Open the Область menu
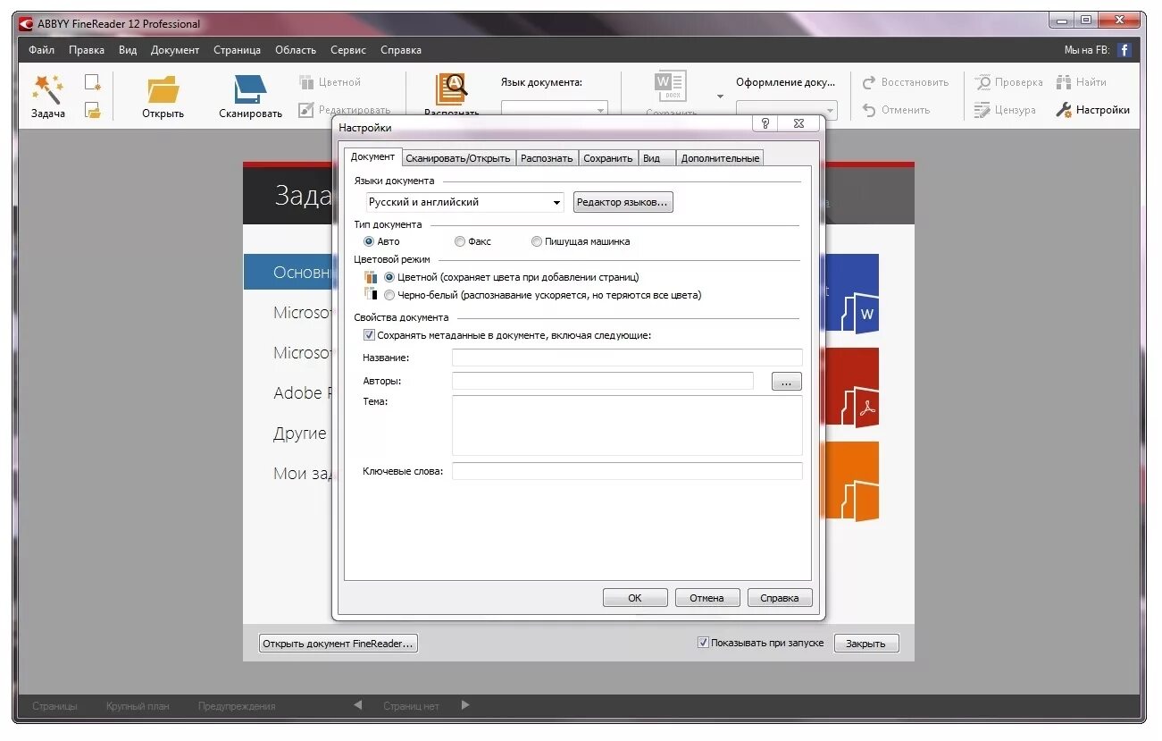Screen dimensions: 1162x741 (296, 50)
